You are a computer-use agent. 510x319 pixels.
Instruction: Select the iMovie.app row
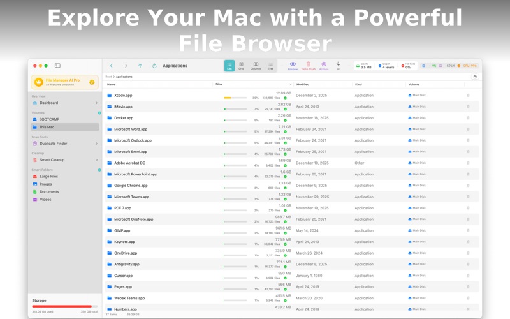coord(292,107)
